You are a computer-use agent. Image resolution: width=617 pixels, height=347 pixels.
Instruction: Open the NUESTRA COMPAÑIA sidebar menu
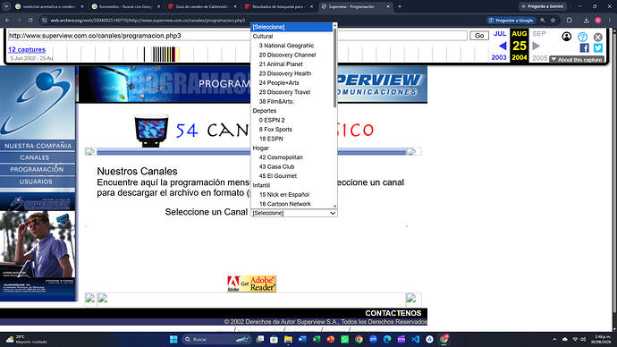click(38, 146)
